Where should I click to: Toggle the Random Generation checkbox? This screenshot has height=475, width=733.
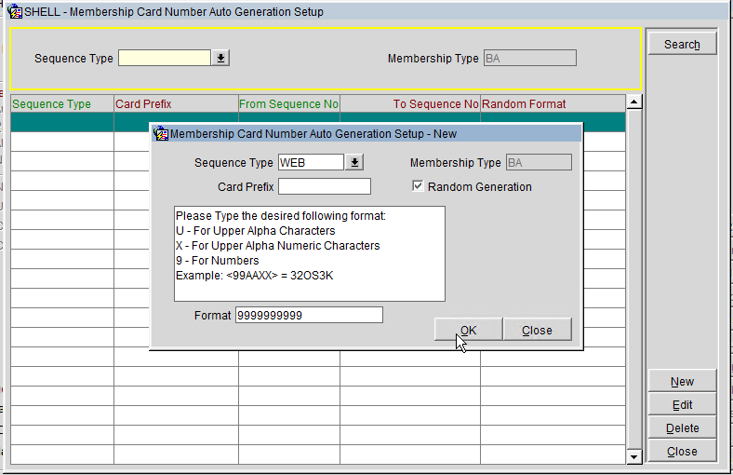tap(418, 186)
